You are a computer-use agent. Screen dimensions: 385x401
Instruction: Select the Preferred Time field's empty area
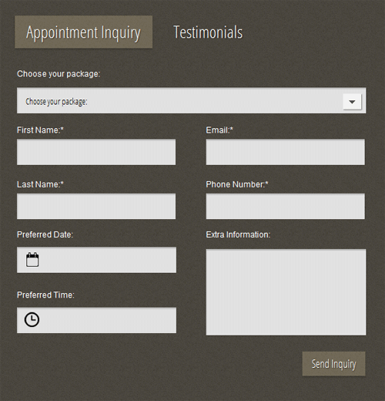click(108, 320)
